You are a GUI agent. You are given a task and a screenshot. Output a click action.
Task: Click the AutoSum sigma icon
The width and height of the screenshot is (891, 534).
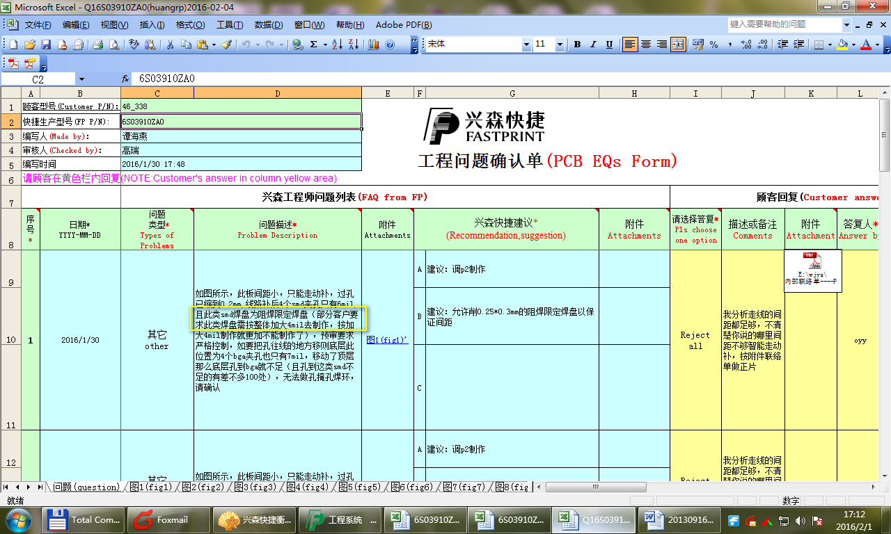(x=314, y=44)
